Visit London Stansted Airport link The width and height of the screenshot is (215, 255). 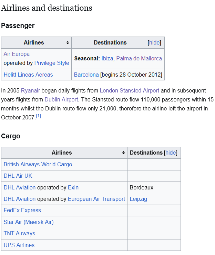(x=129, y=90)
